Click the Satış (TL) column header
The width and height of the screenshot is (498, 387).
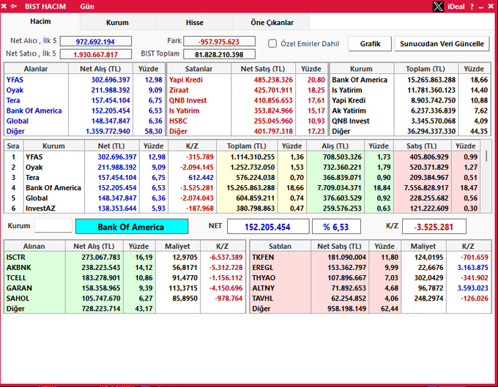(x=421, y=146)
